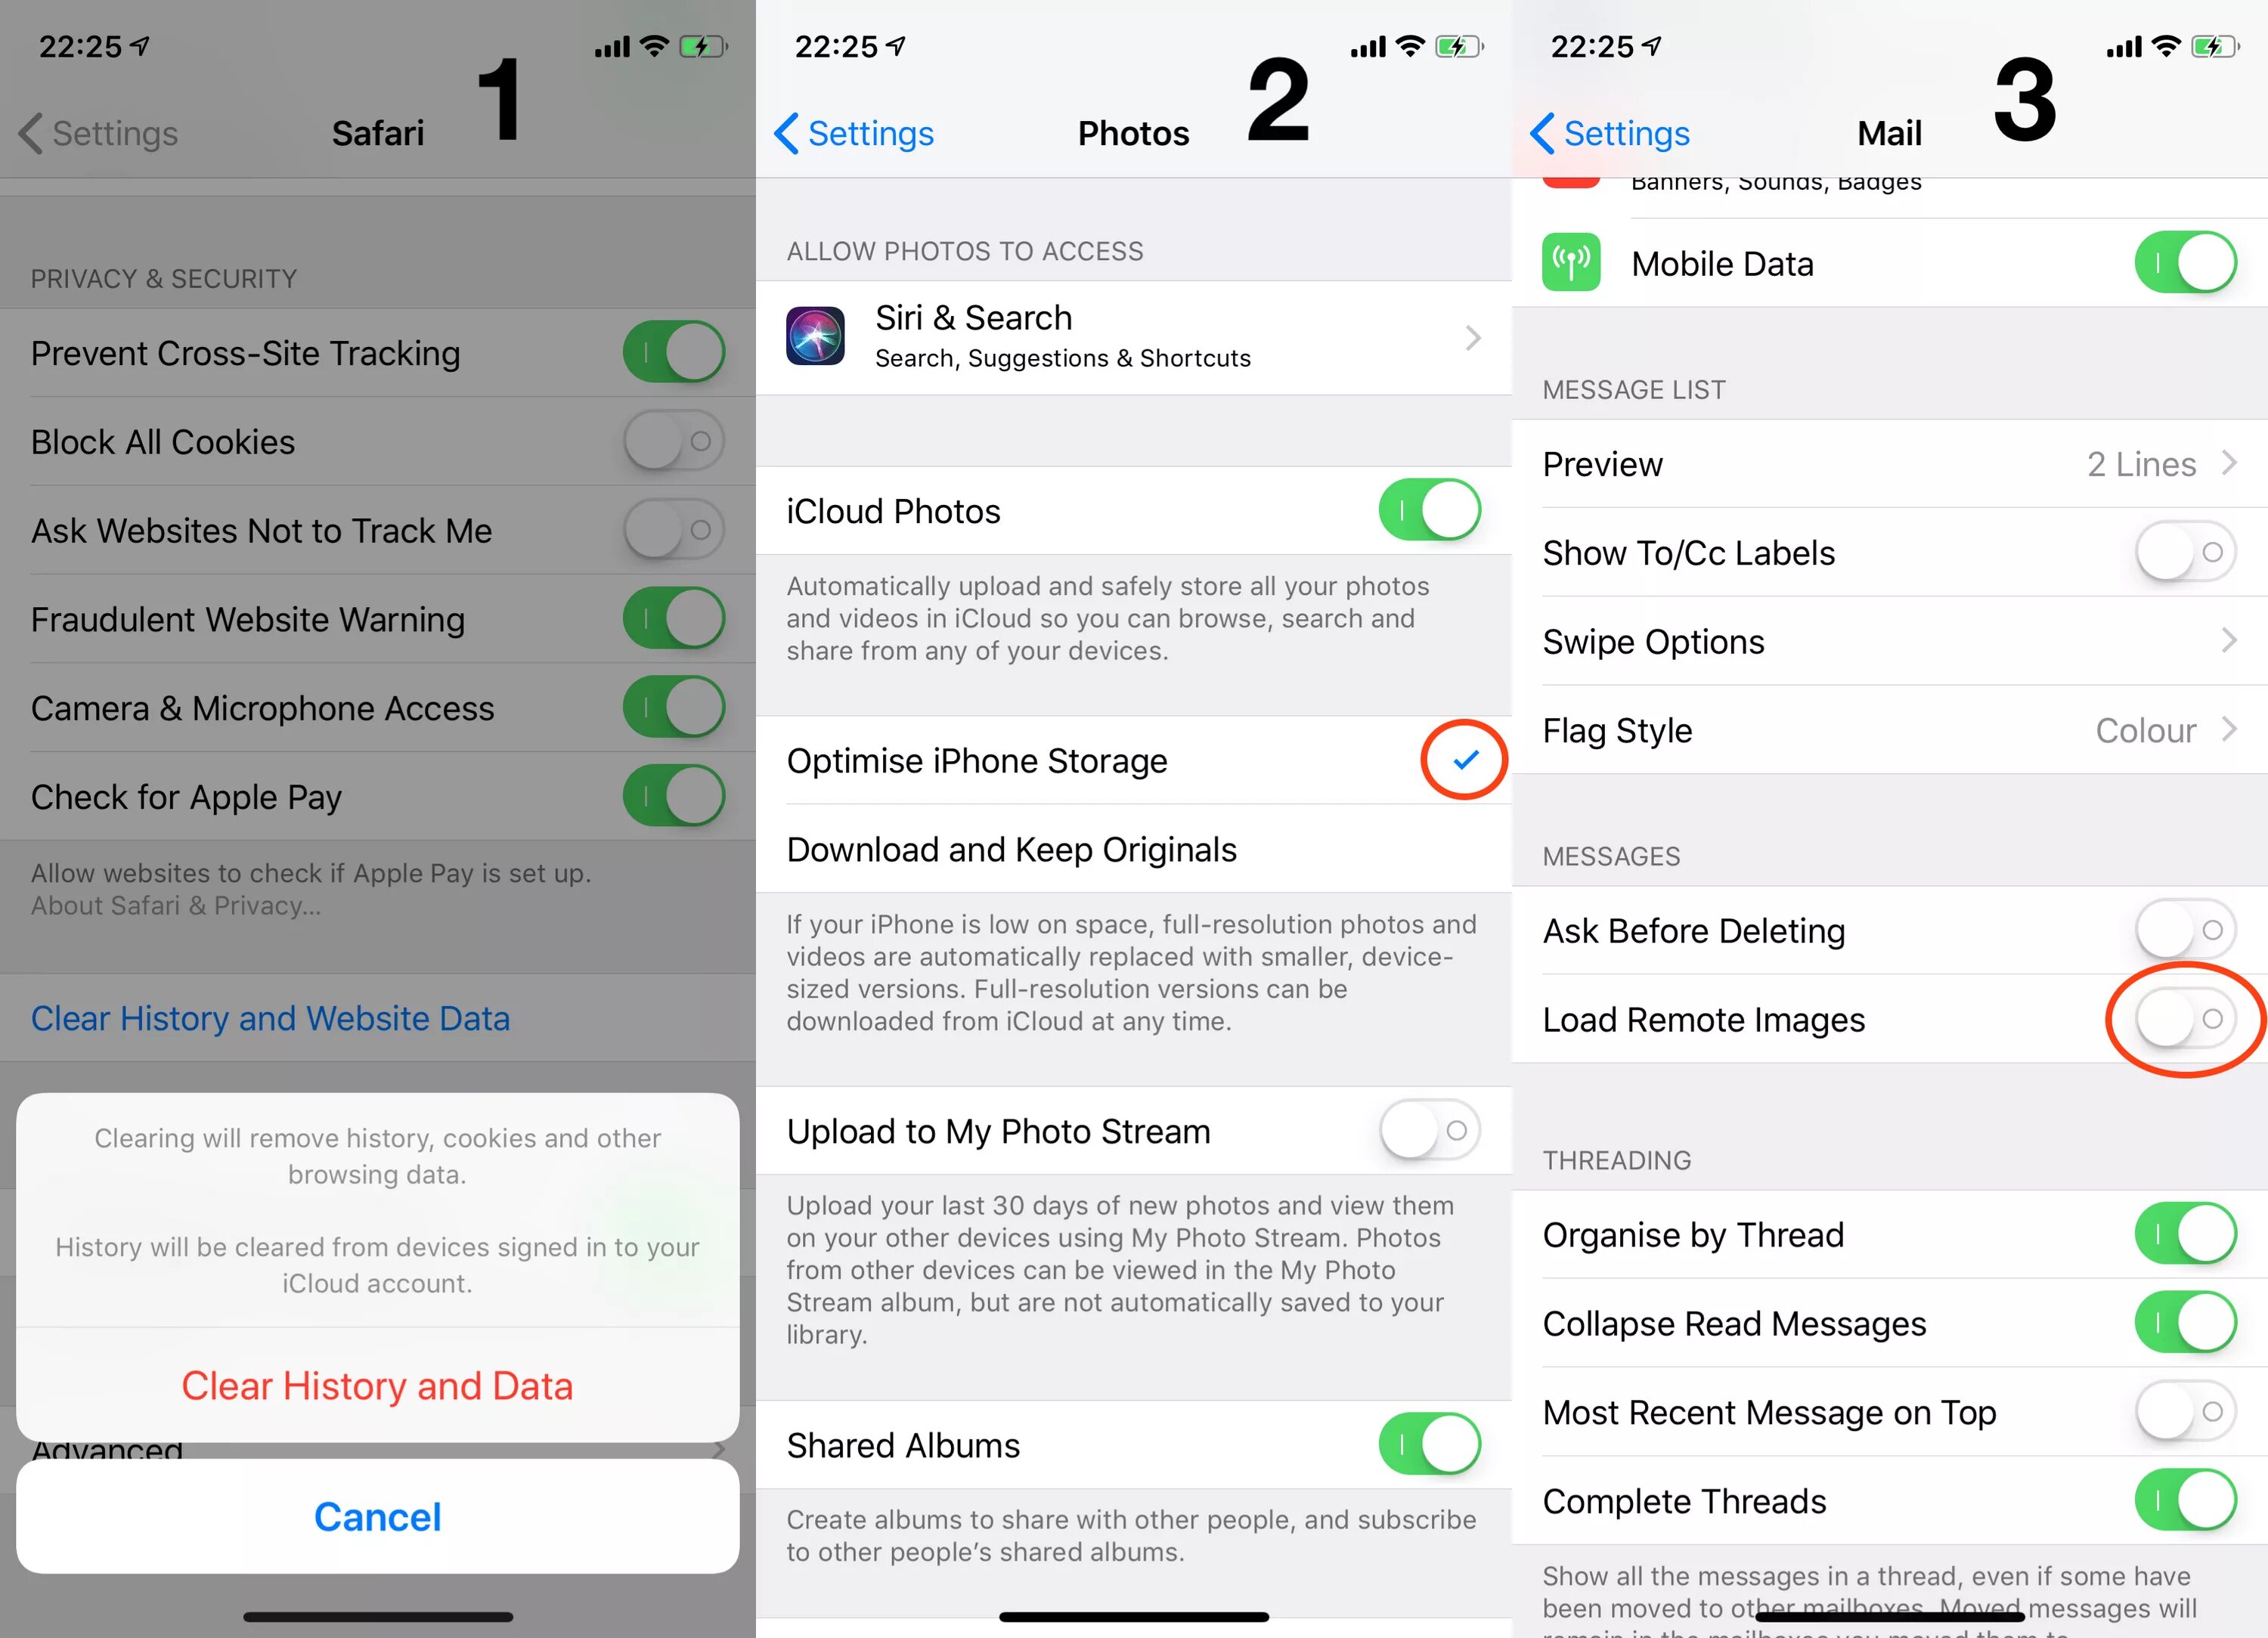The image size is (2268, 1638).
Task: Tap the Cancel button in Safari dialog
Action: click(375, 1509)
